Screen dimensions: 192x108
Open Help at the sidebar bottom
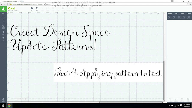tap(3, 100)
